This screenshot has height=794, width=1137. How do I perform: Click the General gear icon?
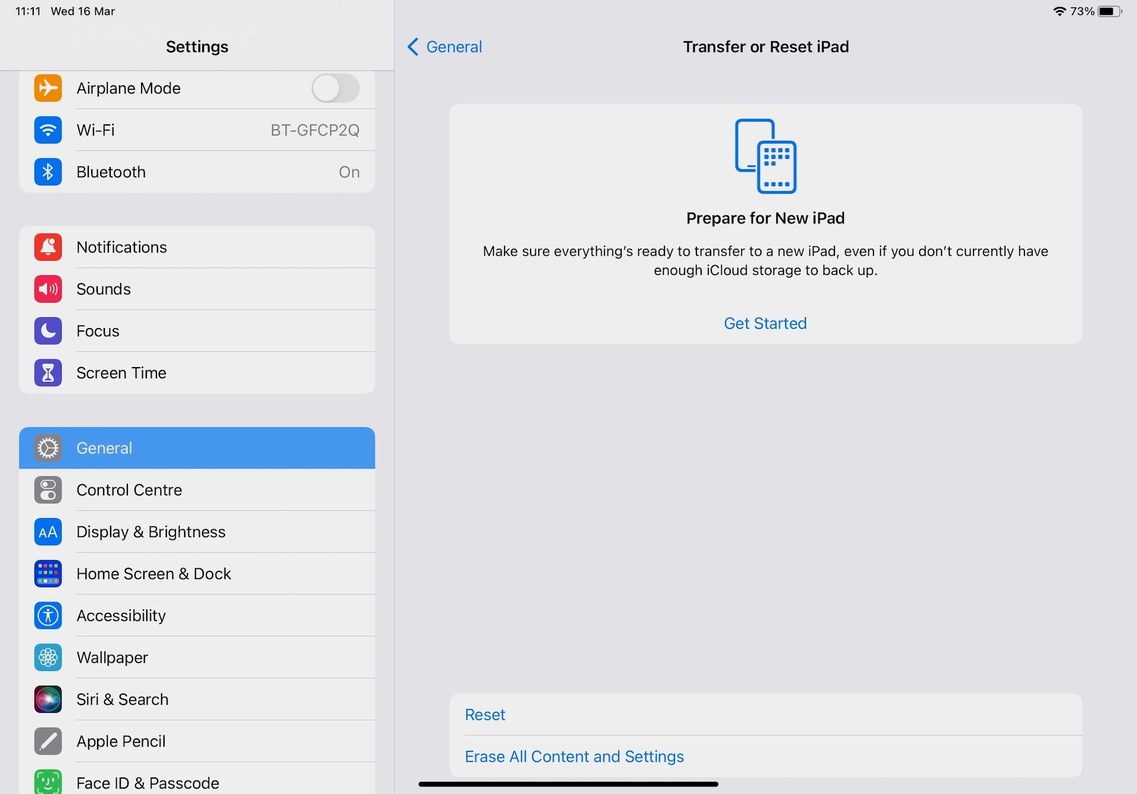click(48, 448)
